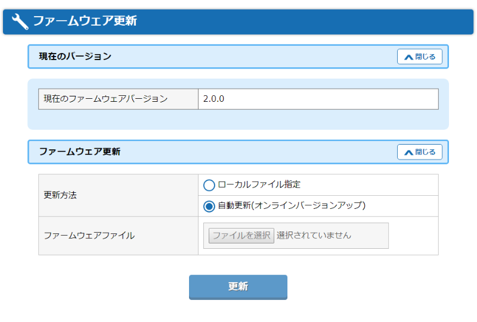Click the 選択されていません file status text
The image size is (477, 322).
[314, 235]
